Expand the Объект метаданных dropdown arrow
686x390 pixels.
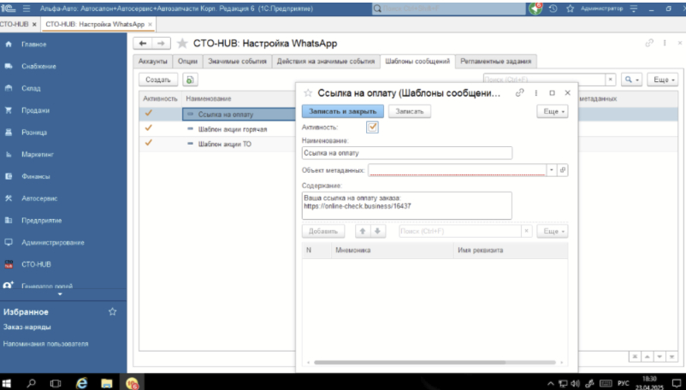click(552, 170)
